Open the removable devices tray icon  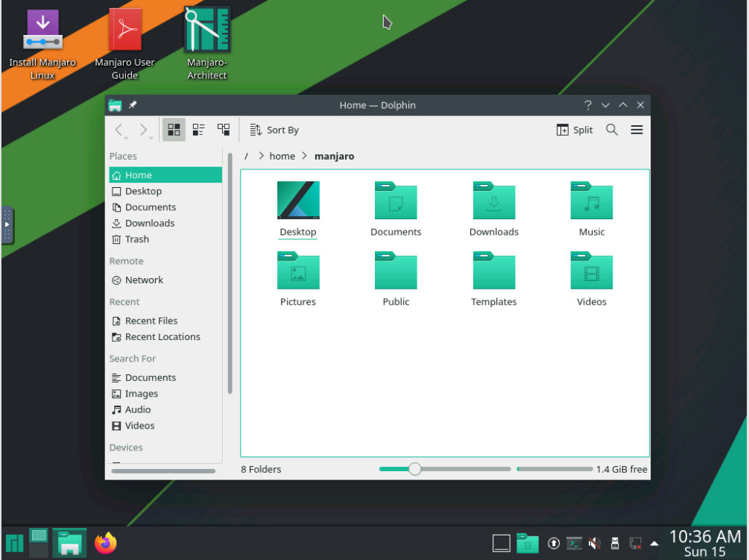pyautogui.click(x=615, y=544)
